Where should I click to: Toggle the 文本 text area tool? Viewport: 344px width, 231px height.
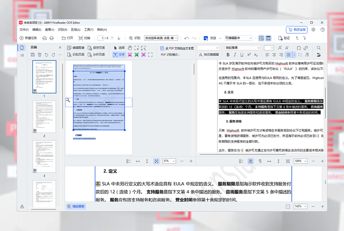coord(119,55)
